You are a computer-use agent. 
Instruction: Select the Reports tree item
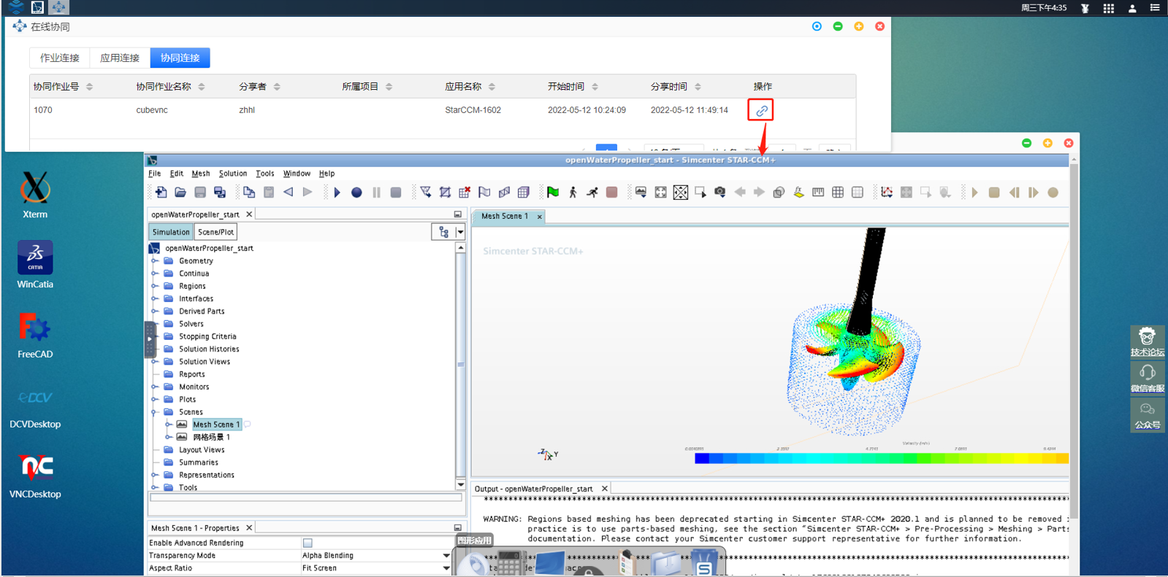coord(192,374)
